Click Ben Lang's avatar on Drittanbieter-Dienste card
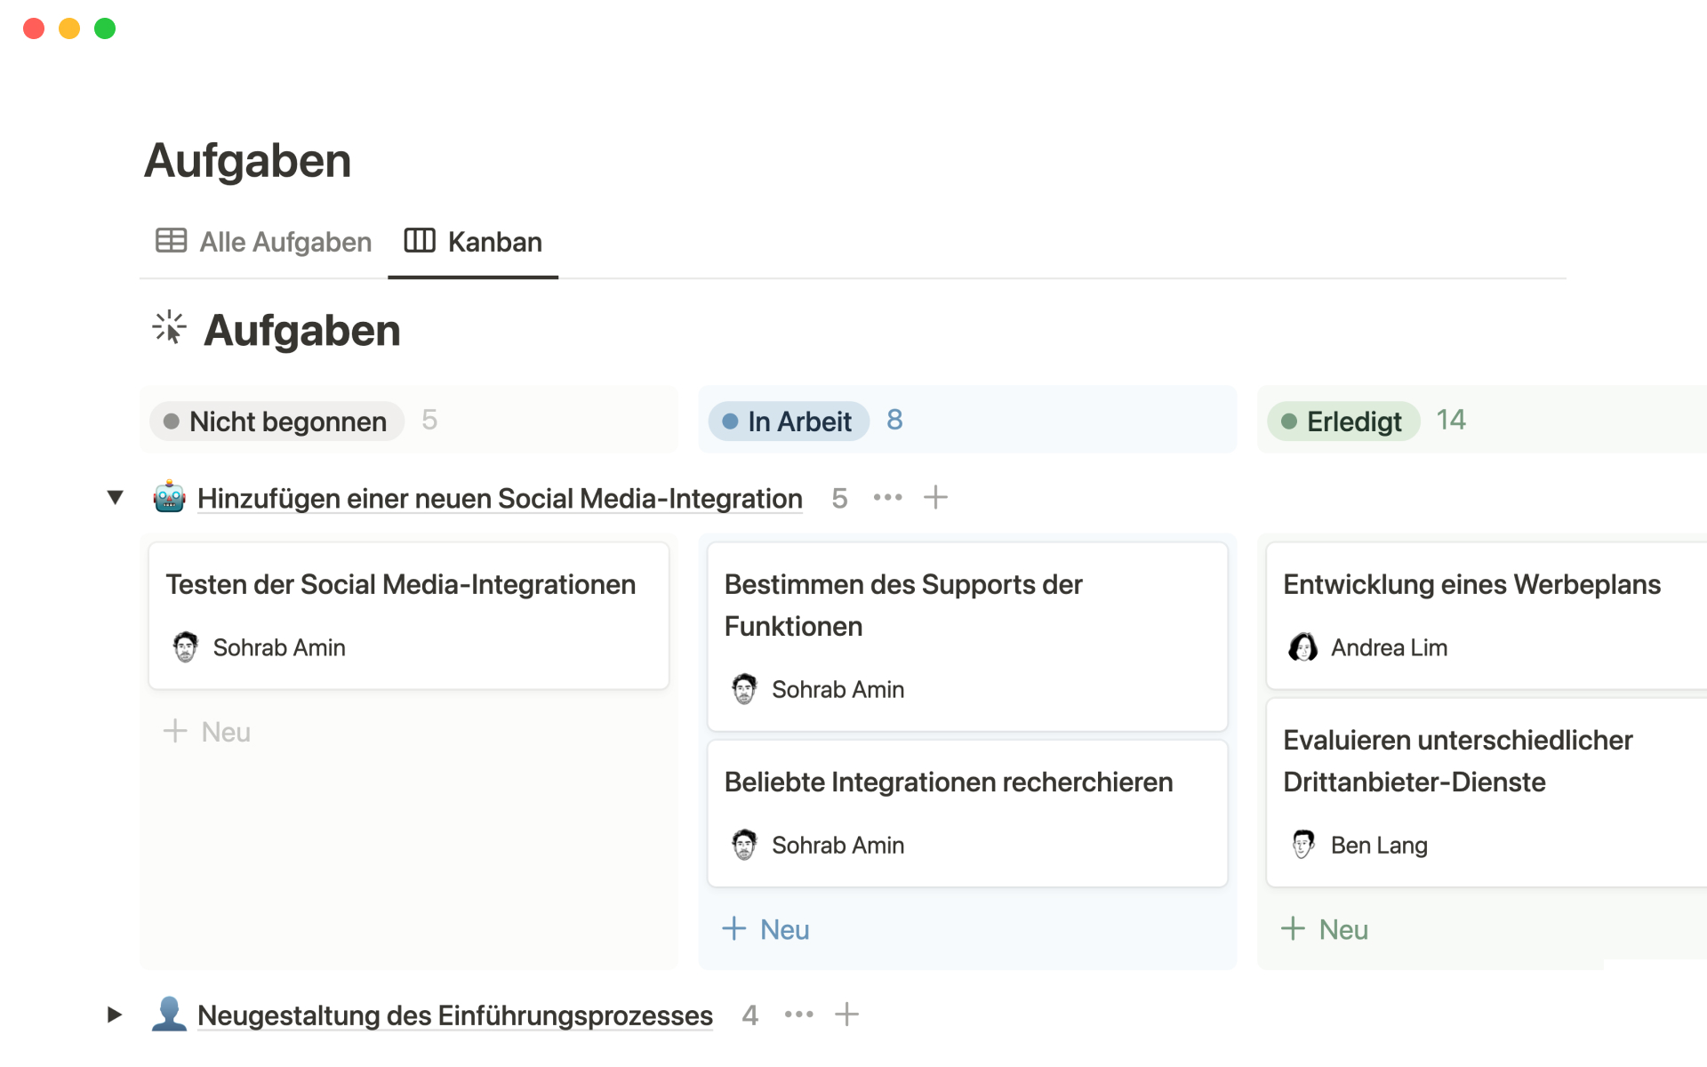Image resolution: width=1707 pixels, height=1067 pixels. tap(1302, 845)
